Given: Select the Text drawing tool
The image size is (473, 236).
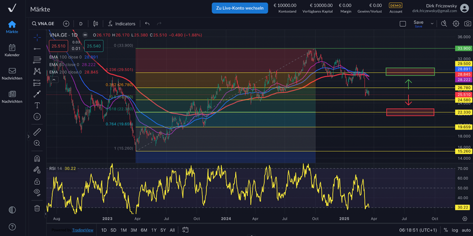Looking at the screenshot, I should point(37,105).
